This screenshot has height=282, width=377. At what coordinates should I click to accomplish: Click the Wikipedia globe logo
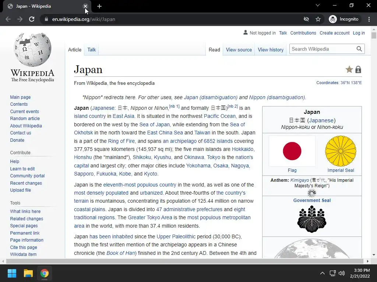[32, 50]
